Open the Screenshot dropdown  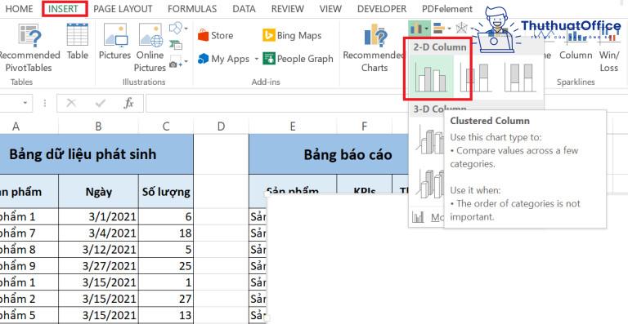(x=178, y=61)
